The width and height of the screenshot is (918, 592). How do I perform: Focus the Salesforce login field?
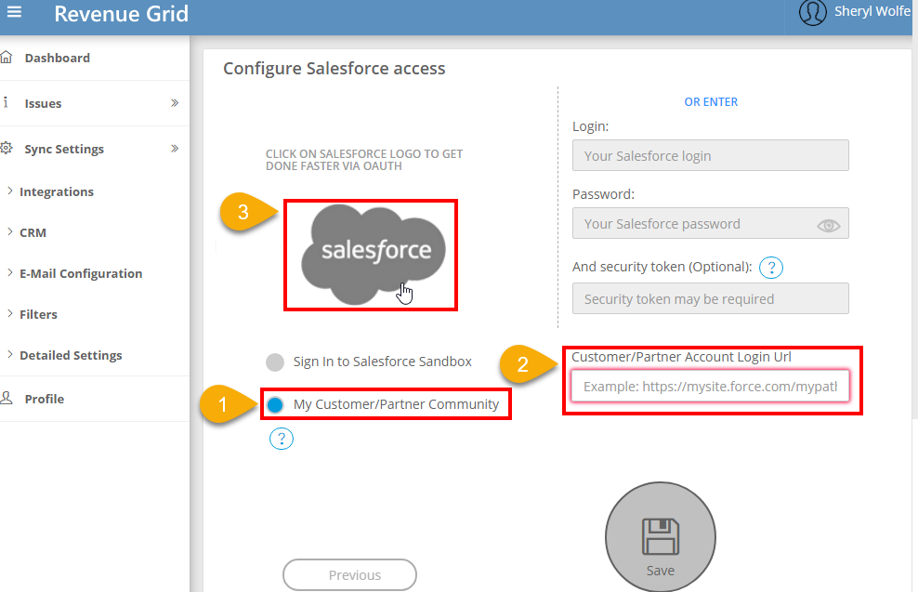(710, 155)
